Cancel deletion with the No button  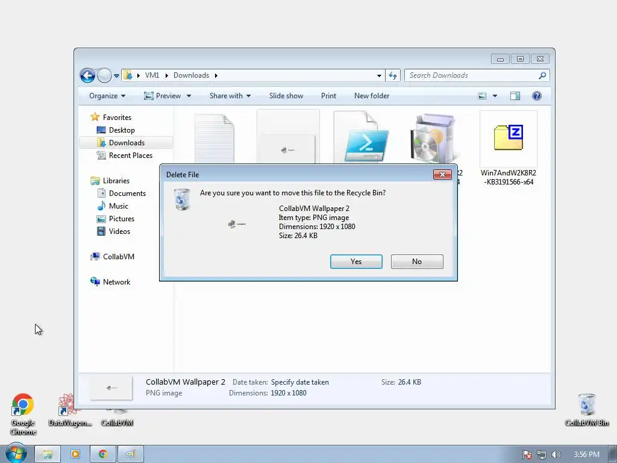coord(417,262)
